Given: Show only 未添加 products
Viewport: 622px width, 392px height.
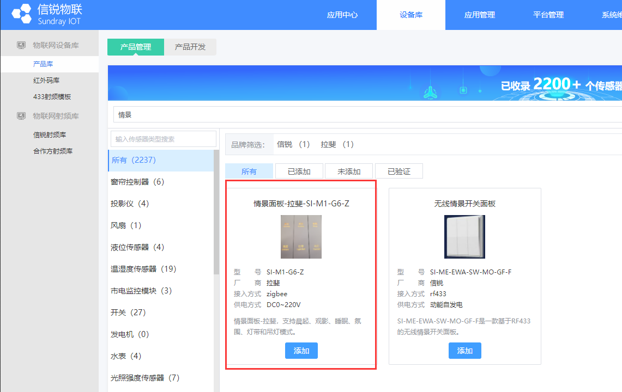Looking at the screenshot, I should click(x=349, y=171).
